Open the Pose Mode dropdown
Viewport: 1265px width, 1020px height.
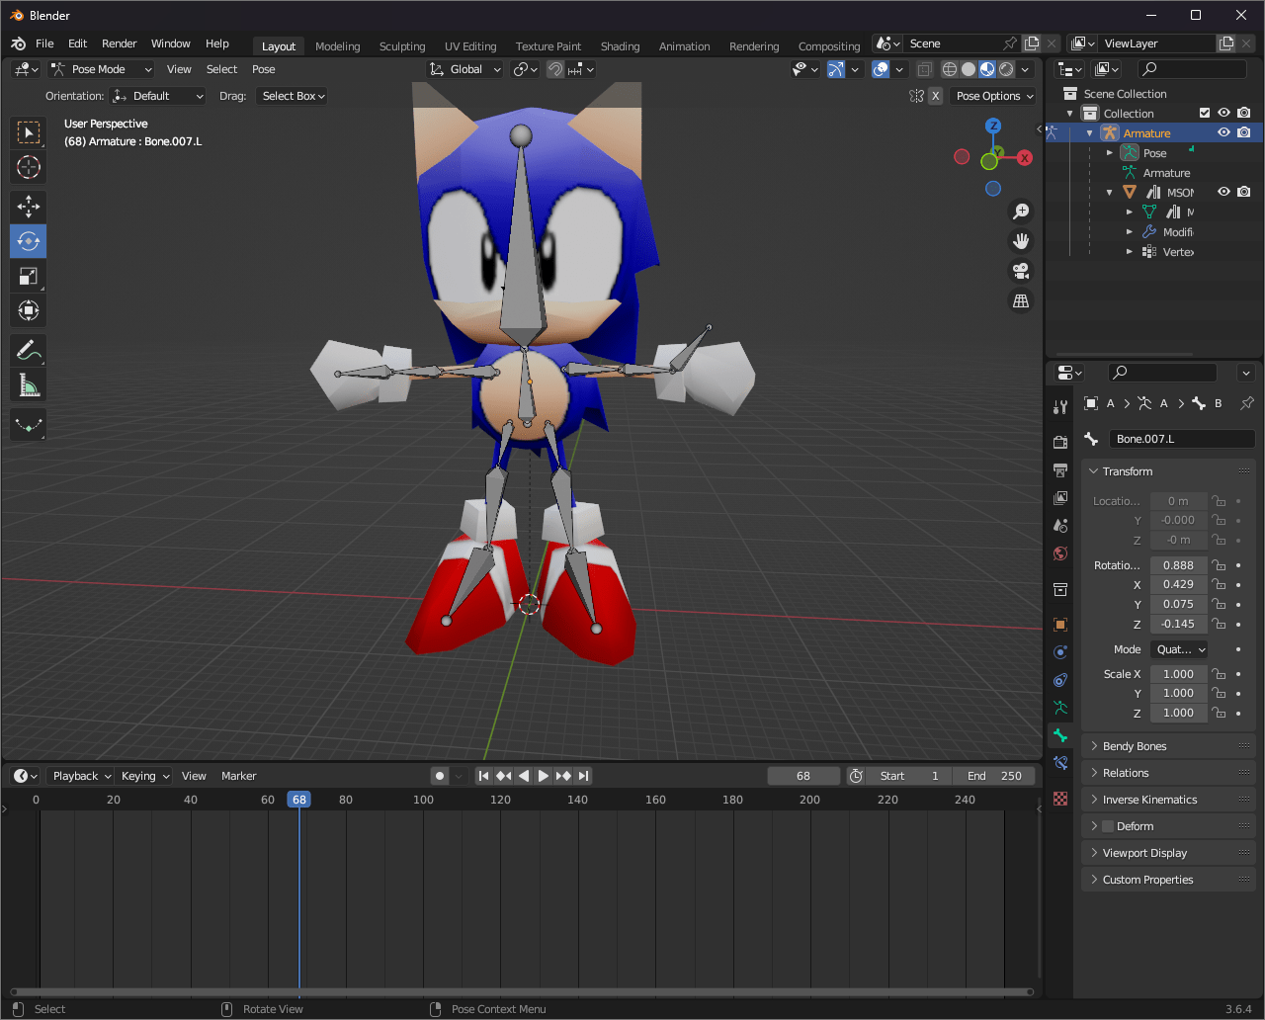tap(101, 69)
